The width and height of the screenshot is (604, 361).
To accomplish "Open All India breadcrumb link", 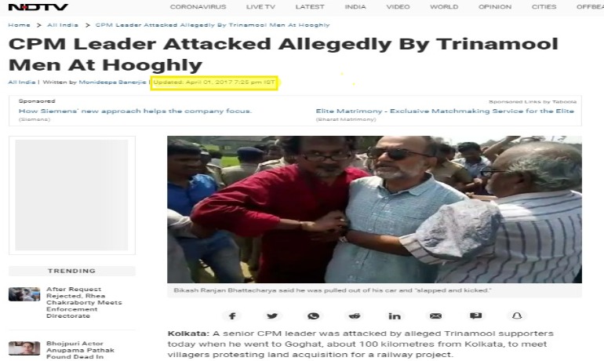I will coord(63,25).
